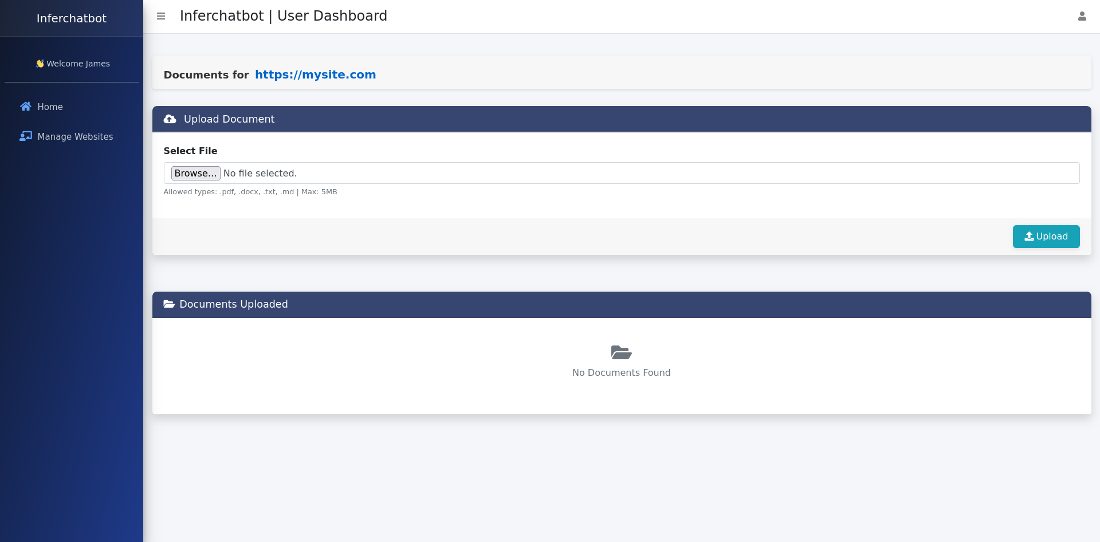Open Manage Websites from the sidebar menu

[75, 136]
